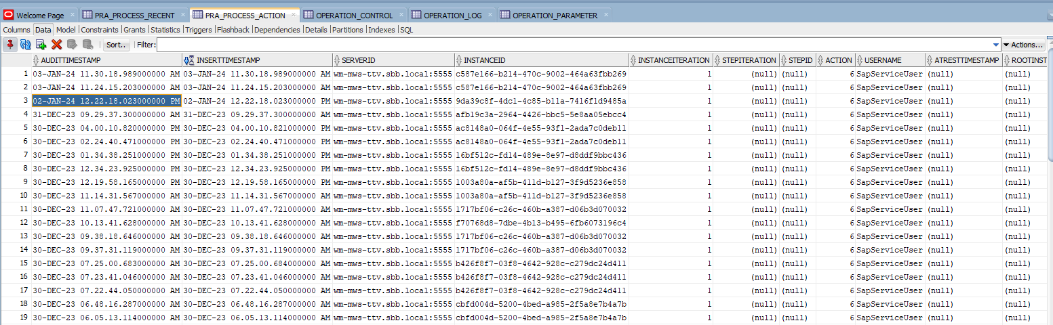Screen dimensions: 1053x325
Task: Click the table icon on OPERATION_PARAMETER tab
Action: [505, 15]
